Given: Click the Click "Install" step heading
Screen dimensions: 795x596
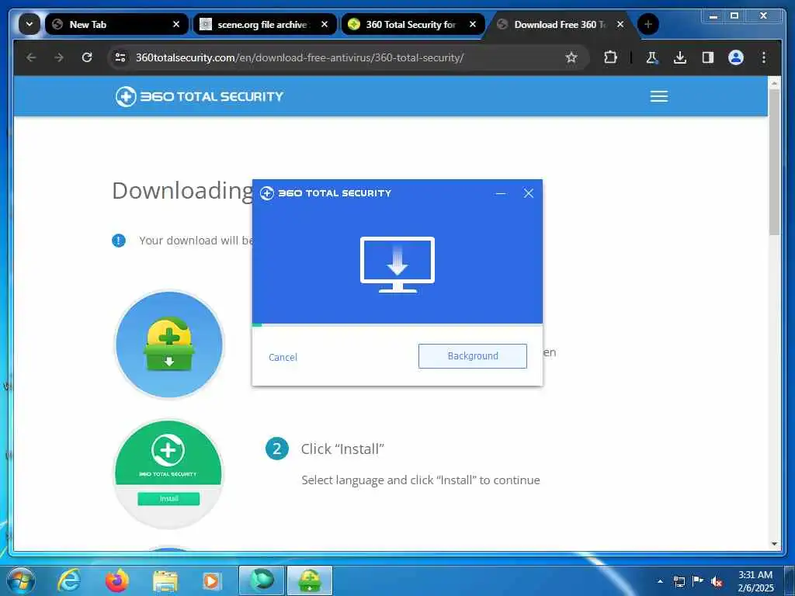Looking at the screenshot, I should click(x=342, y=449).
